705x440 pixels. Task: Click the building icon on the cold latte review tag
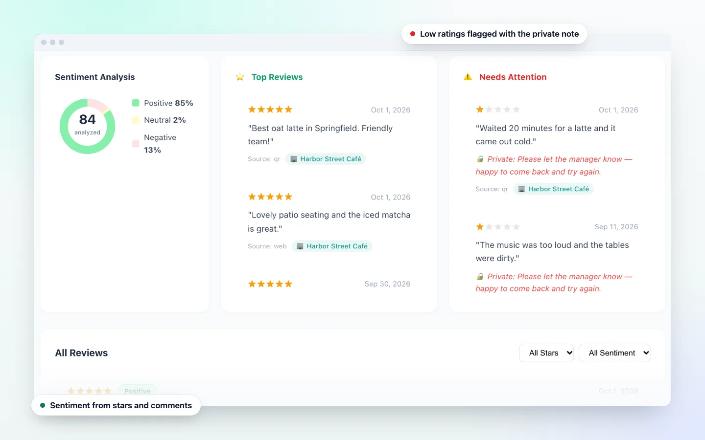point(522,189)
